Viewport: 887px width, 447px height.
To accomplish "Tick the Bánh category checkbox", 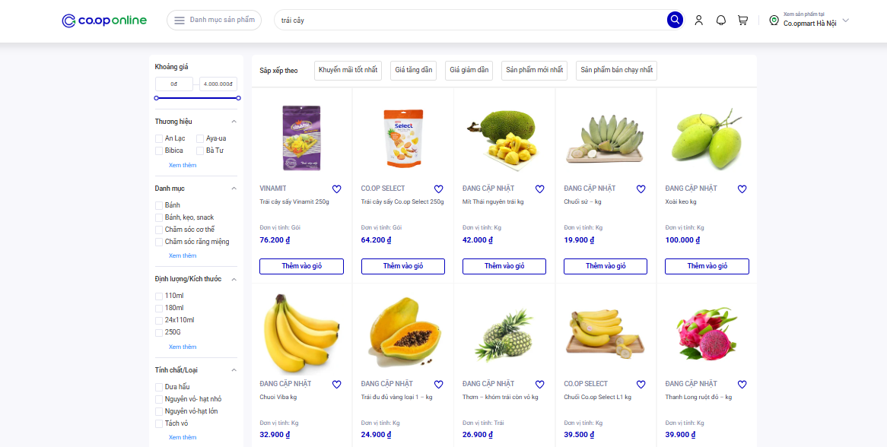I will [x=159, y=205].
